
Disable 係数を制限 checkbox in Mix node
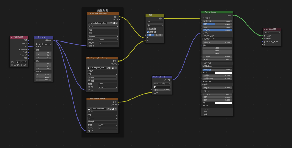pos(148,32)
